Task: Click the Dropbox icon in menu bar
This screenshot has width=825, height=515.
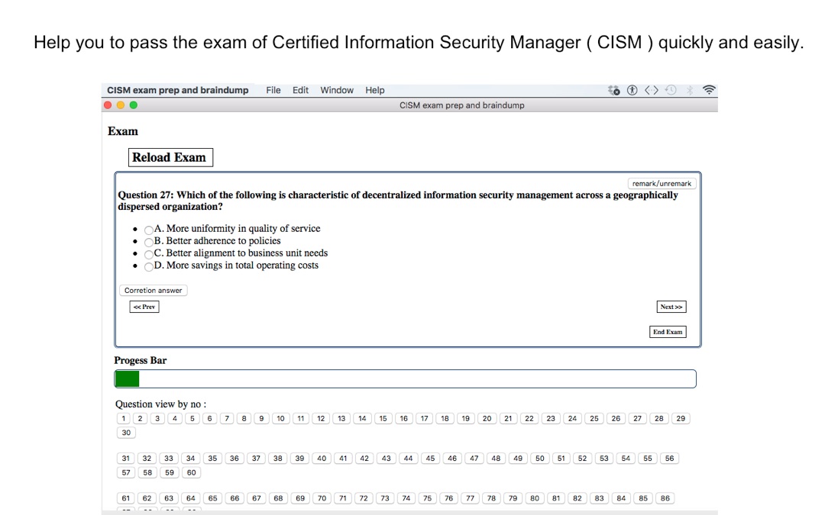Action: (x=613, y=90)
